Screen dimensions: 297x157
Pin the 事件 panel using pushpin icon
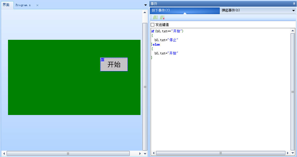294,3
